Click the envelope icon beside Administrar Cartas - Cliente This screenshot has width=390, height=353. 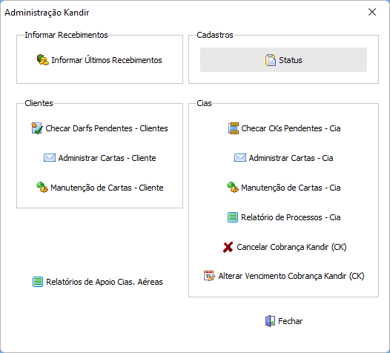(x=50, y=158)
